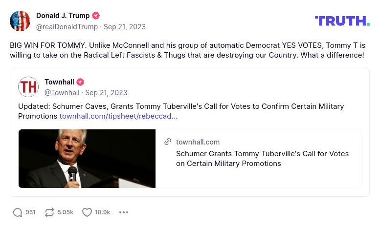
Task: Open the townhall.com/tipsheet article link
Action: click(x=118, y=116)
